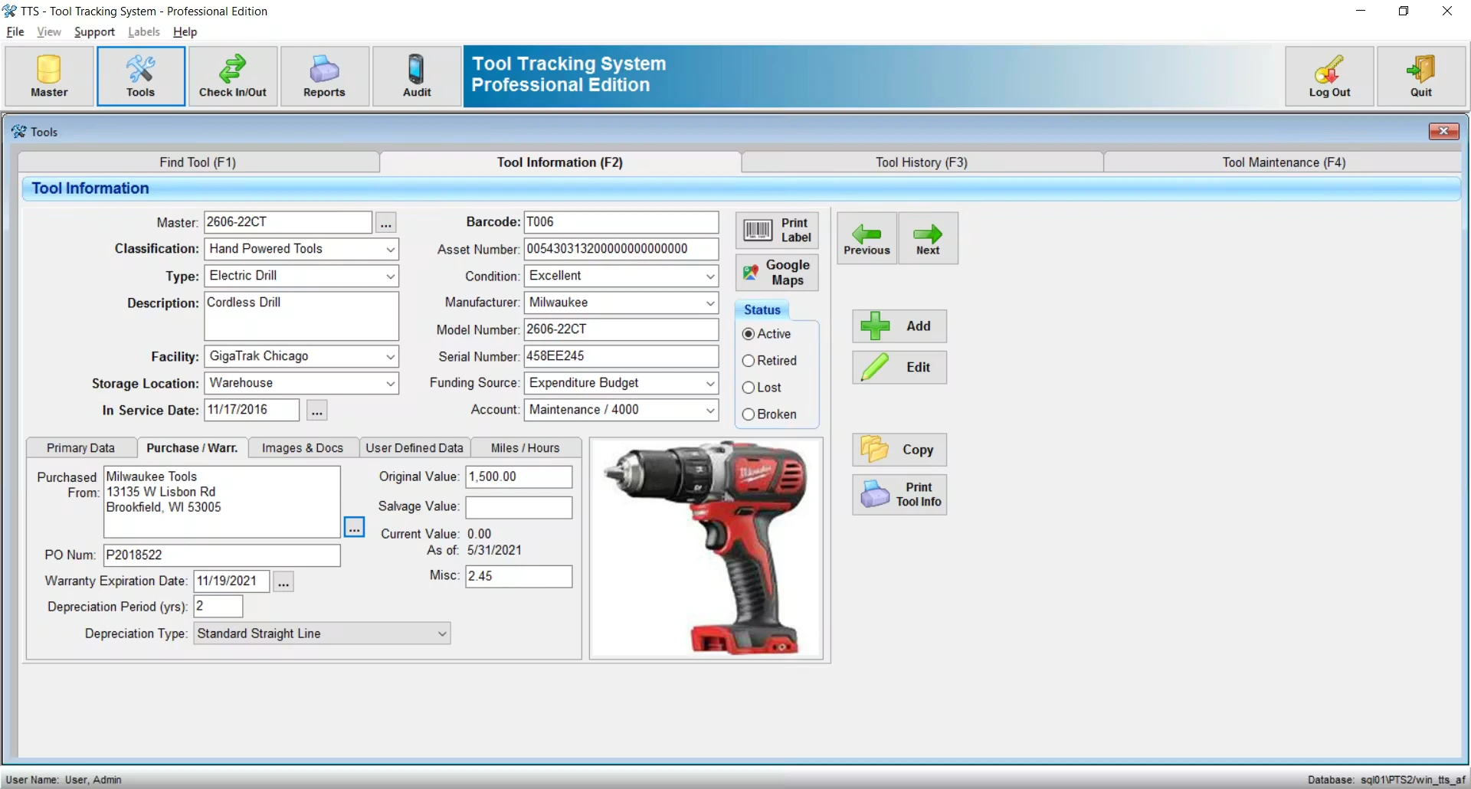1471x789 pixels.
Task: Expand the Storage Location dropdown
Action: [x=390, y=383]
